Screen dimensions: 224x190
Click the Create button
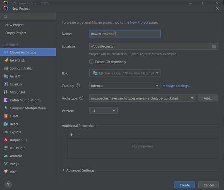[x=185, y=185]
